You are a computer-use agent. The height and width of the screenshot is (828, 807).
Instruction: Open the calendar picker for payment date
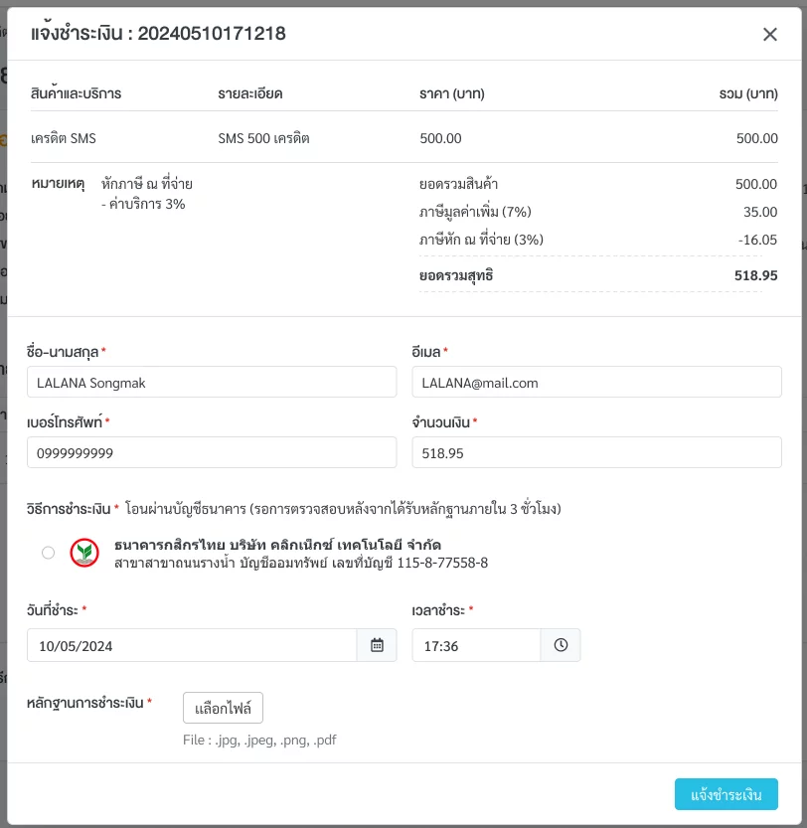tap(377, 645)
